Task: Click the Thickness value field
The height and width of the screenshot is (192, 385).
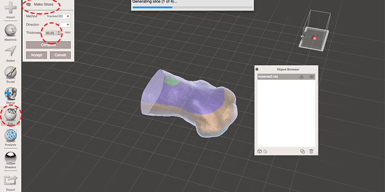Action: pyautogui.click(x=51, y=33)
